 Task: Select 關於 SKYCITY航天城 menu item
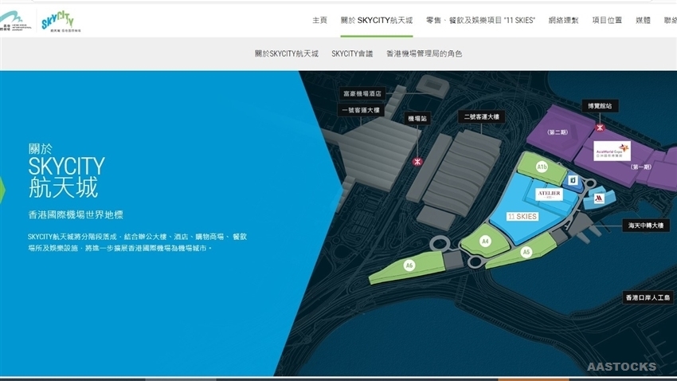377,20
